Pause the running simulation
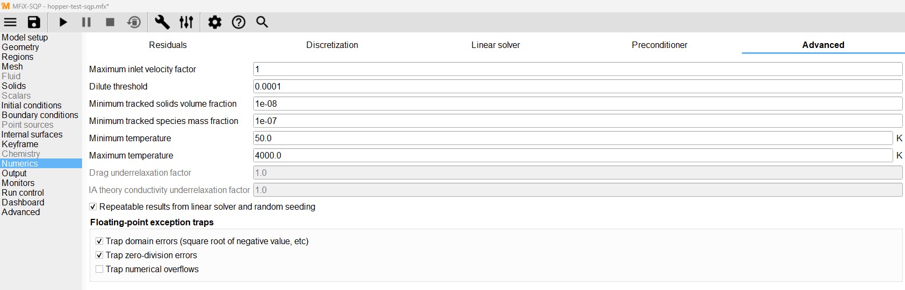Viewport: 905px width, 290px height. [86, 22]
